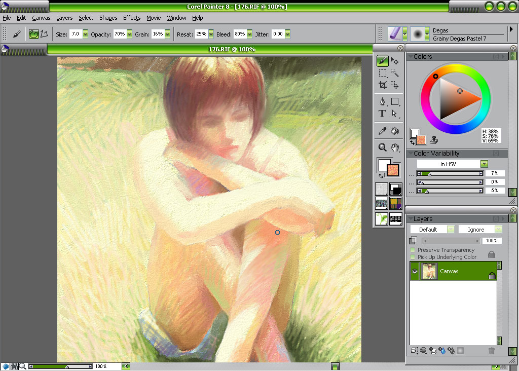Collapse the Color Variability panel triangle

coord(411,153)
